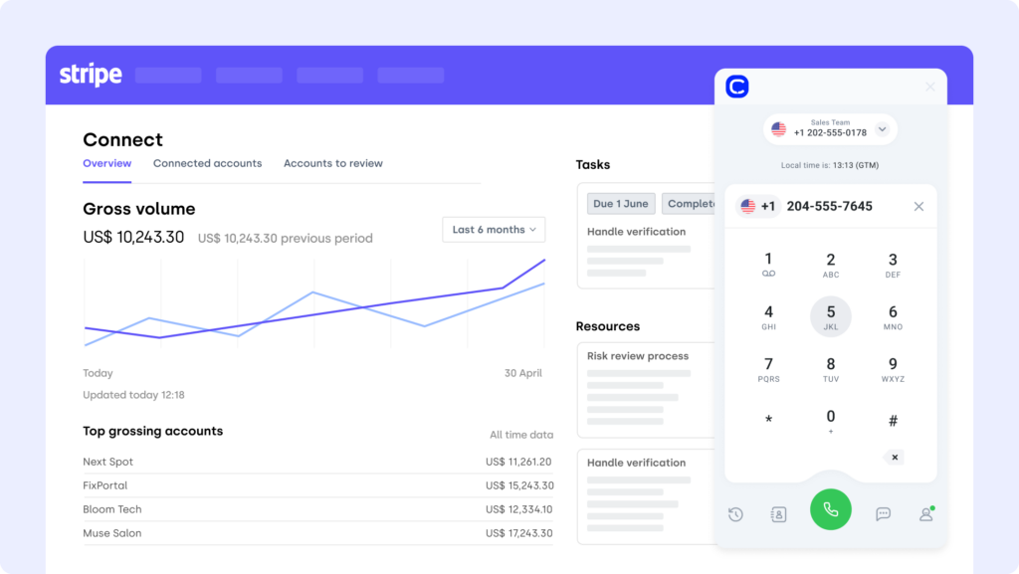Open the contacts address book icon
The width and height of the screenshot is (1019, 574).
[778, 514]
